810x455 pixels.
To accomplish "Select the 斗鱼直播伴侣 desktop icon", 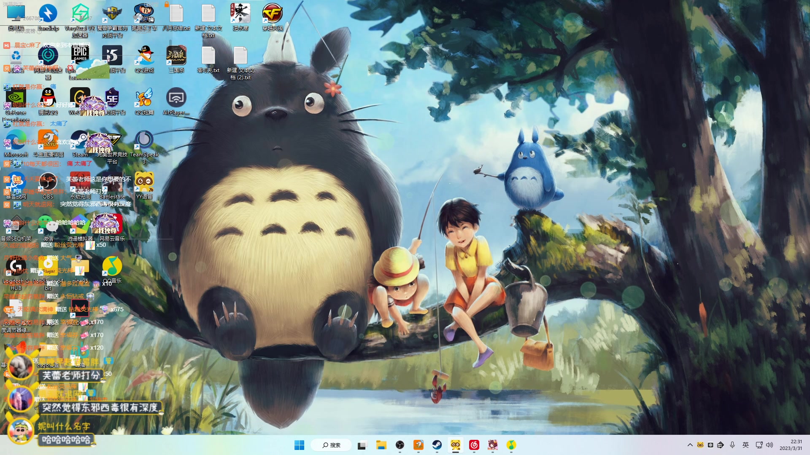I will 48,143.
